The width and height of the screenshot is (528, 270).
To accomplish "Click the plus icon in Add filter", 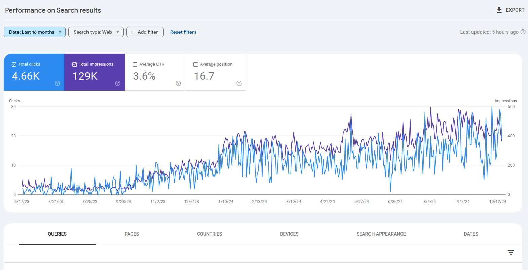I will [x=132, y=32].
